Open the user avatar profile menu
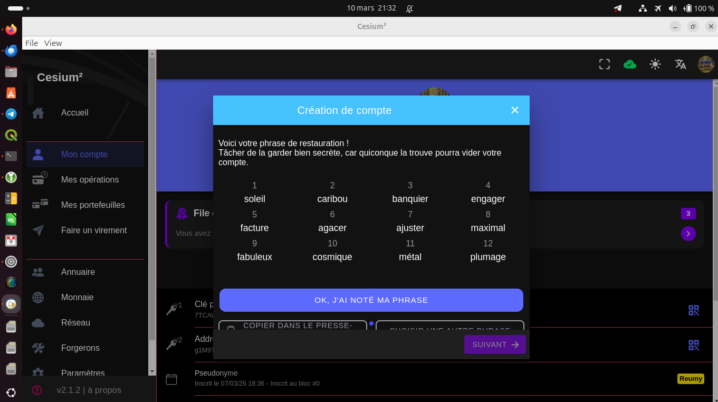The image size is (718, 402). [x=705, y=64]
